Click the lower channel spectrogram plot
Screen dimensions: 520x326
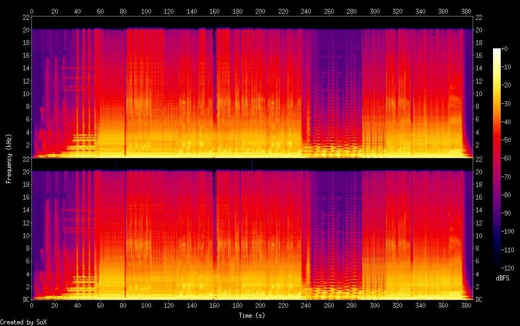click(x=252, y=229)
